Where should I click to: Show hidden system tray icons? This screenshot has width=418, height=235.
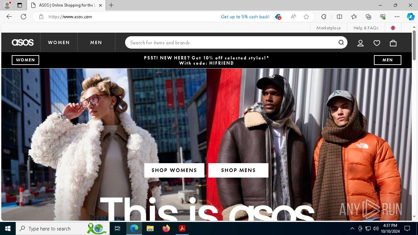(352, 228)
